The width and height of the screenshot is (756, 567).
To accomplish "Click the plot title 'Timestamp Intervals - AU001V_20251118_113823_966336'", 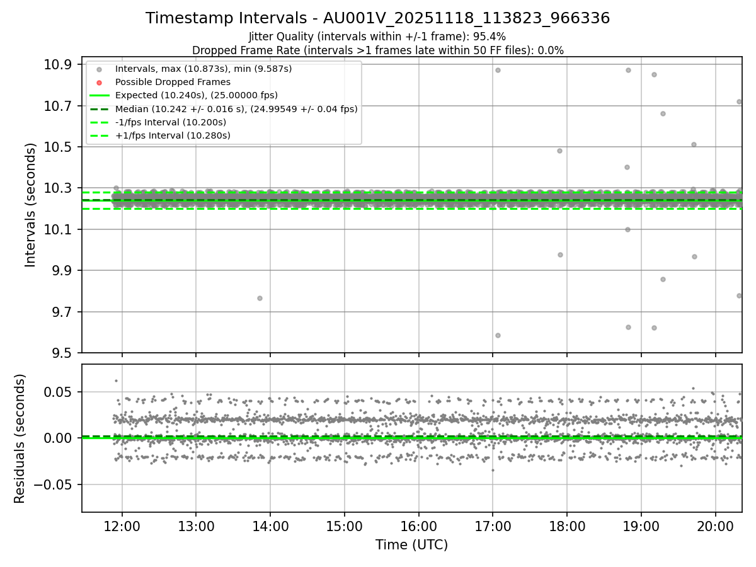I will tap(378, 18).
